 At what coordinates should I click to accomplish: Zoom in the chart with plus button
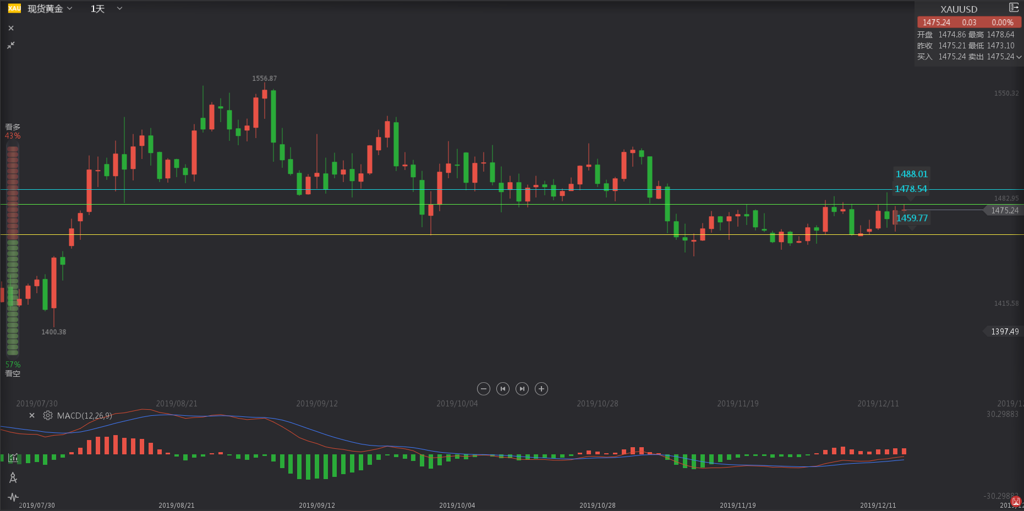541,389
